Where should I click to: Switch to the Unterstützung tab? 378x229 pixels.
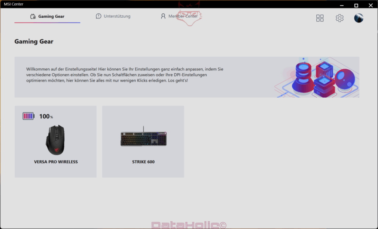(x=113, y=16)
